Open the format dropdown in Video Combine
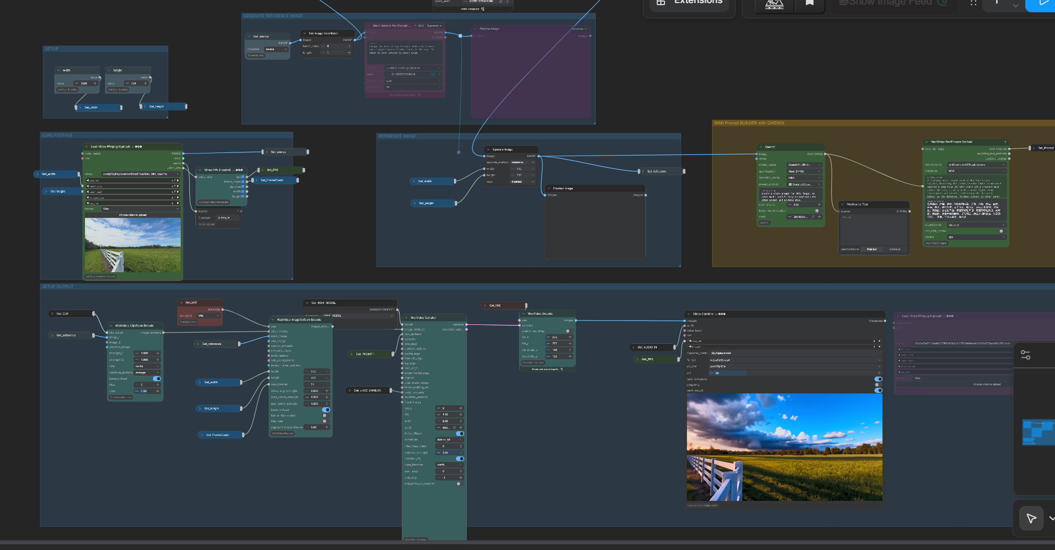Viewport: 1055px width, 550px height. click(x=795, y=360)
